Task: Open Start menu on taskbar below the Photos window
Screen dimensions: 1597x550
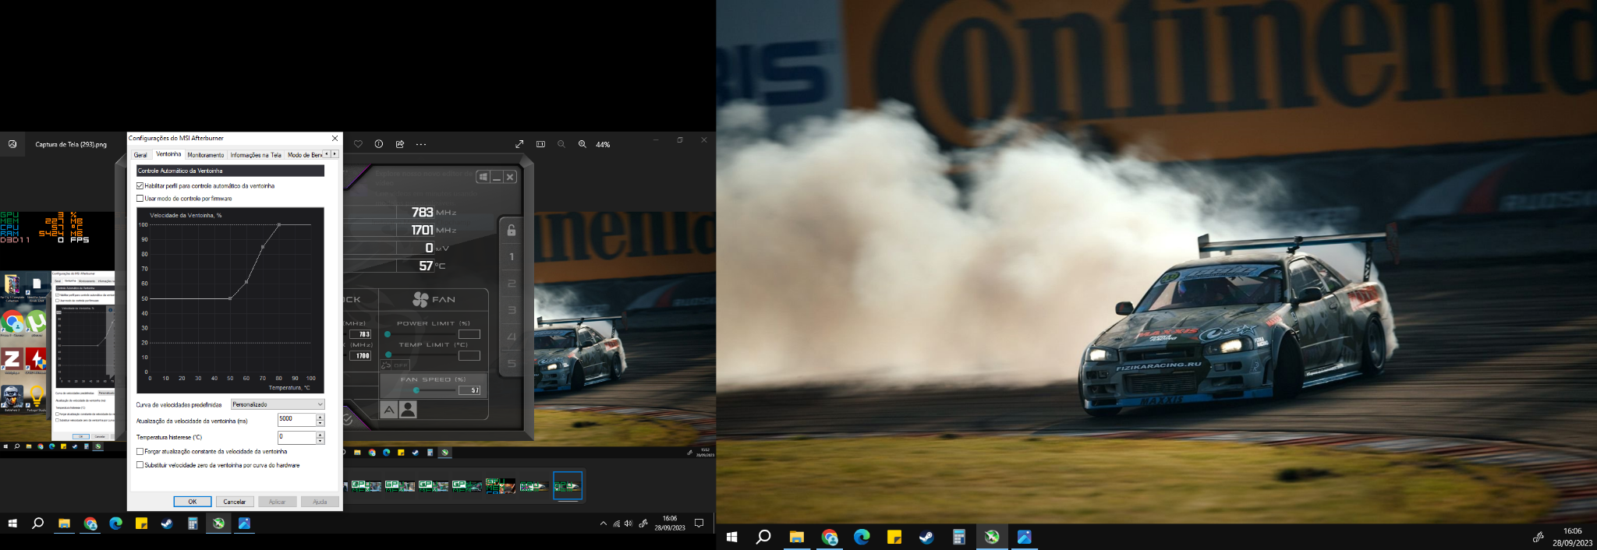Action: [12, 524]
